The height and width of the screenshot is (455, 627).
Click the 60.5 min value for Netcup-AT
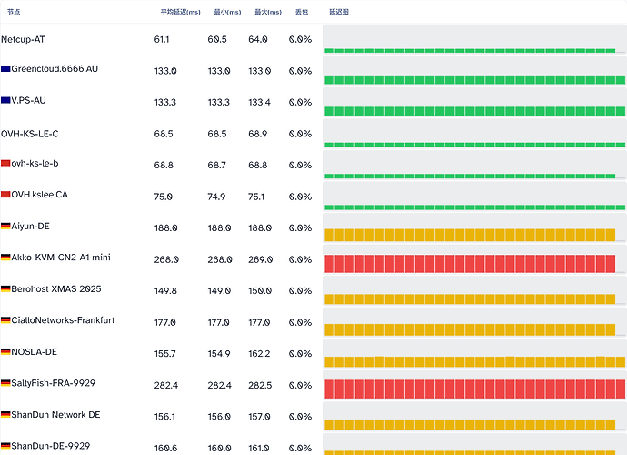(x=217, y=40)
